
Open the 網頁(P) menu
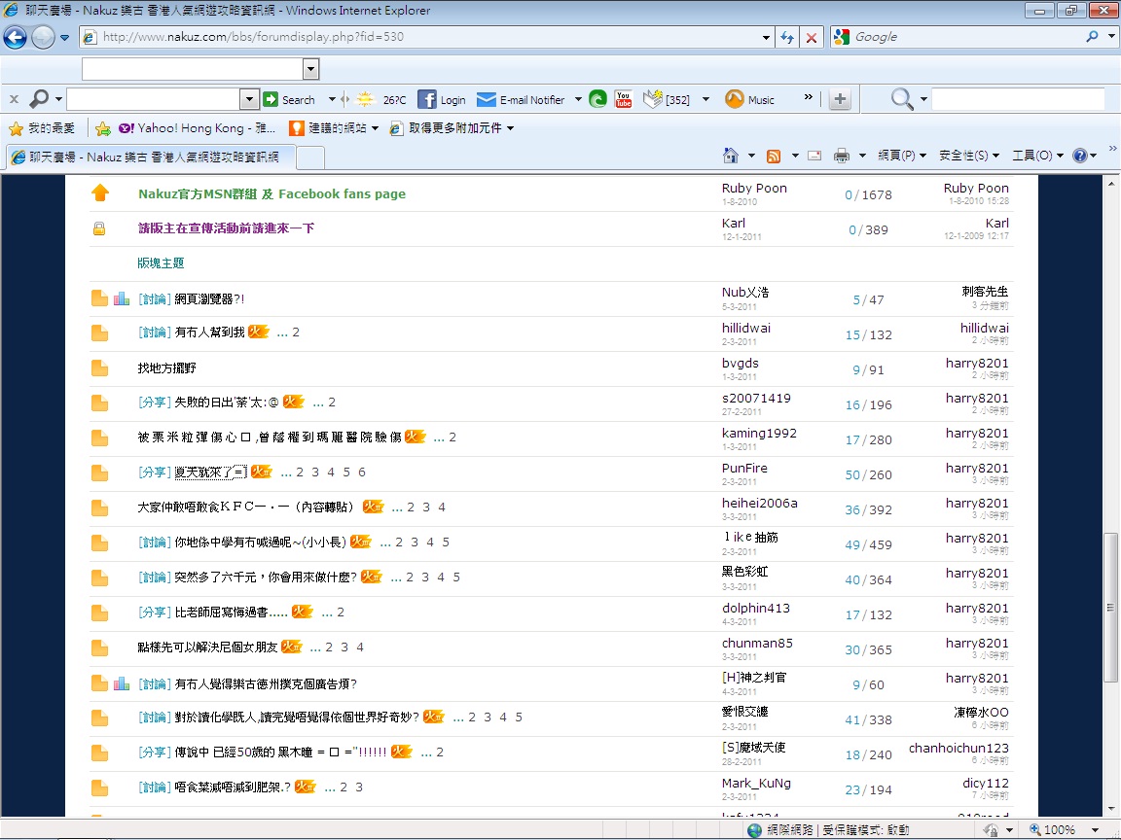pos(901,156)
